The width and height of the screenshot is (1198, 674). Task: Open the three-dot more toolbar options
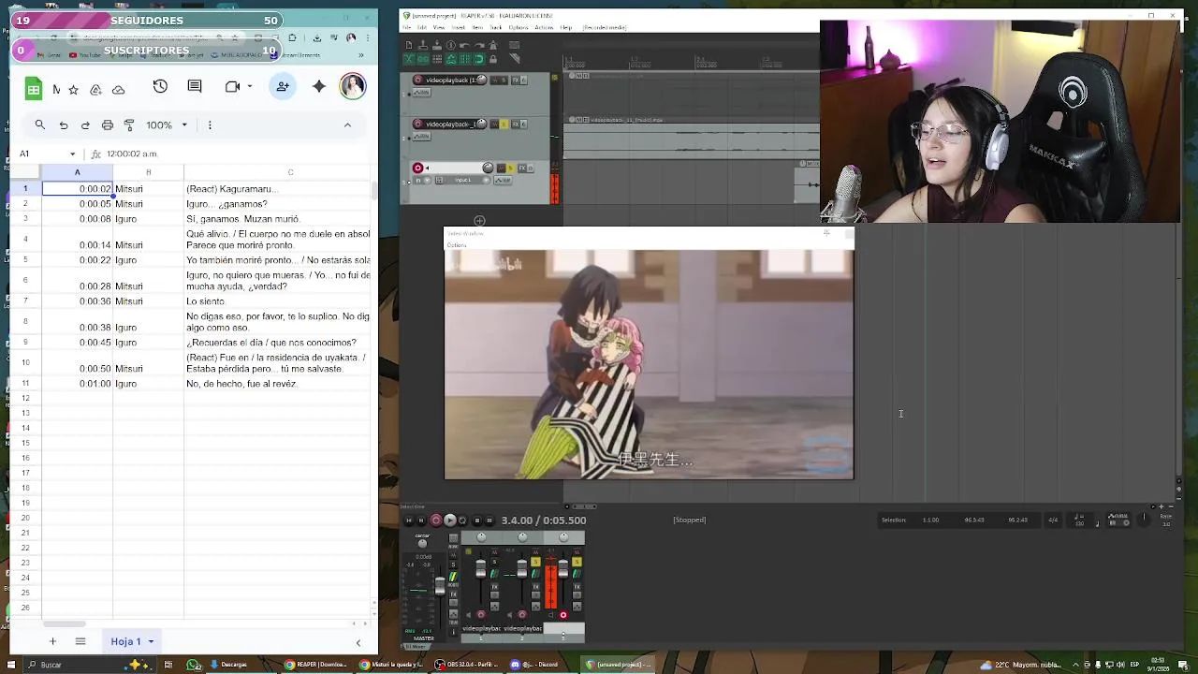(210, 125)
